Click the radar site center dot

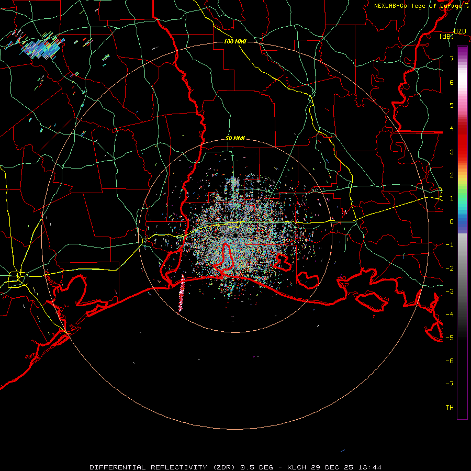pyautogui.click(x=235, y=235)
